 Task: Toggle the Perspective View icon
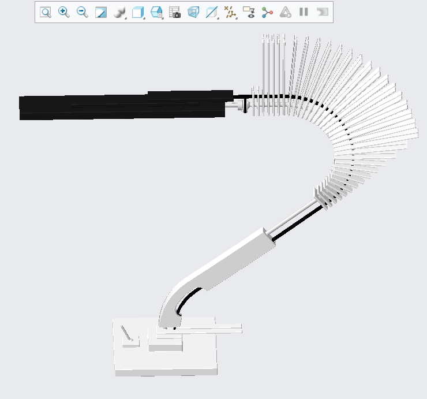[x=193, y=12]
